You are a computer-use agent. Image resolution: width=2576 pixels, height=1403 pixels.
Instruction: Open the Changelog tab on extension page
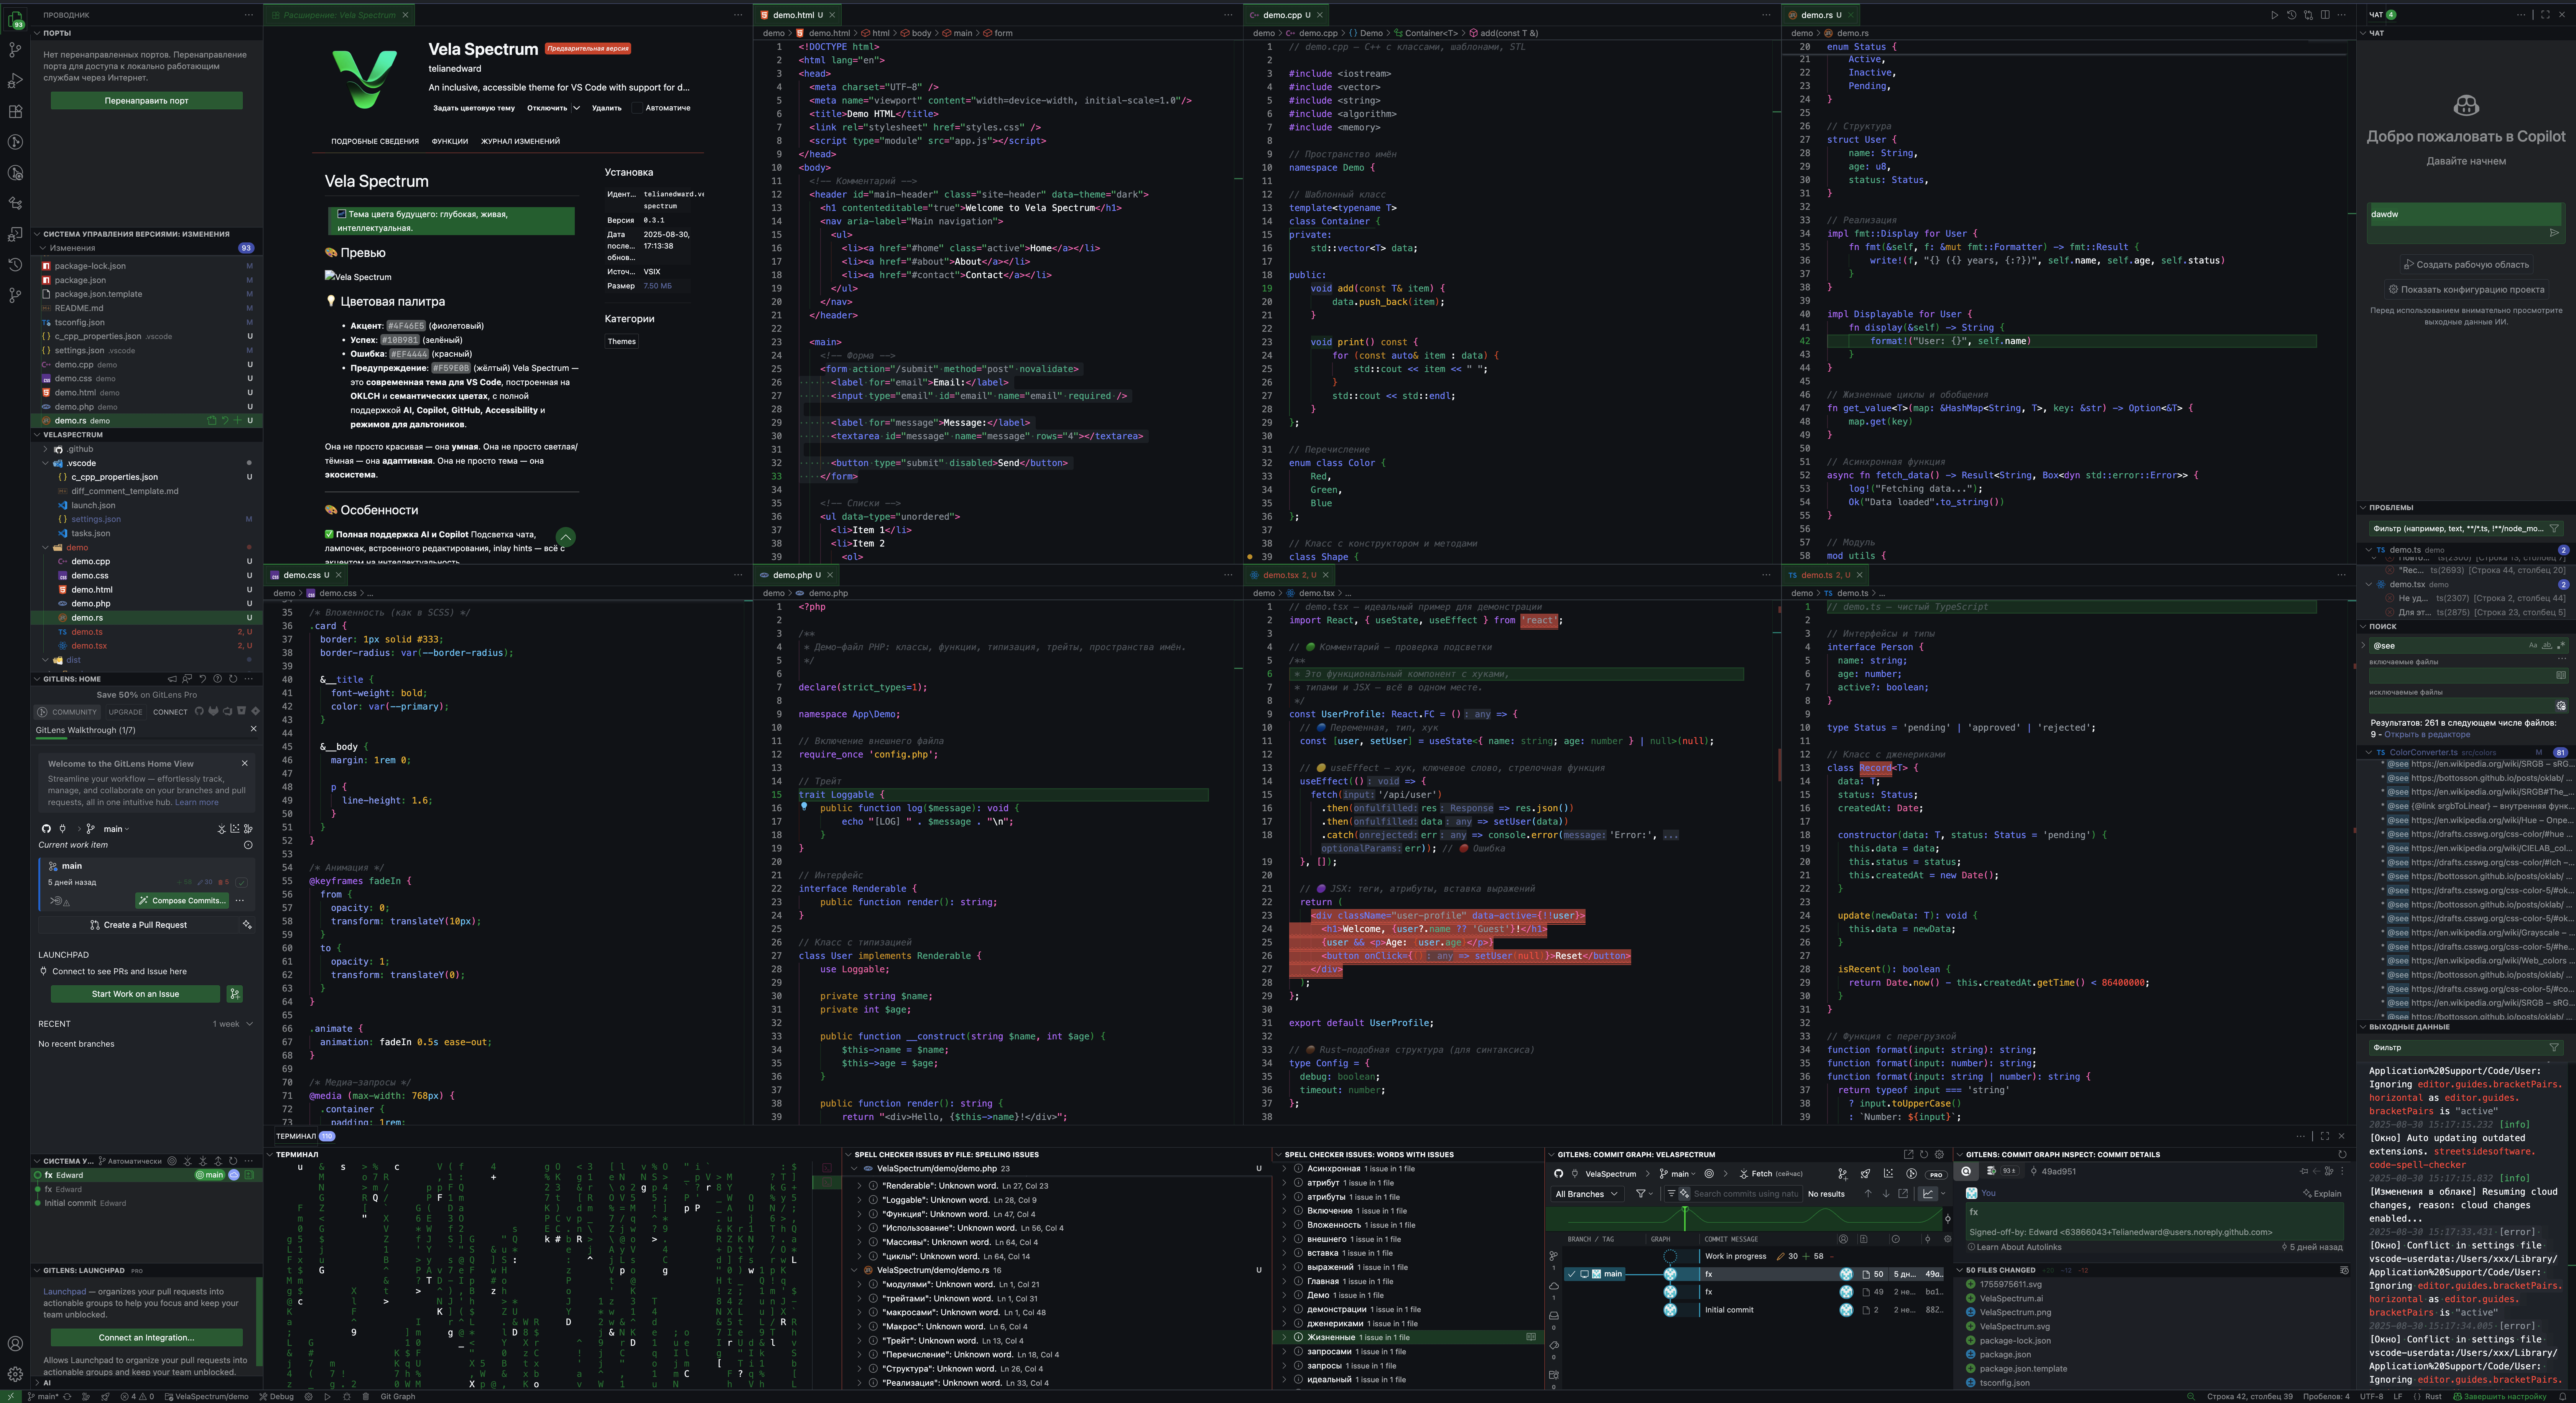[x=520, y=141]
